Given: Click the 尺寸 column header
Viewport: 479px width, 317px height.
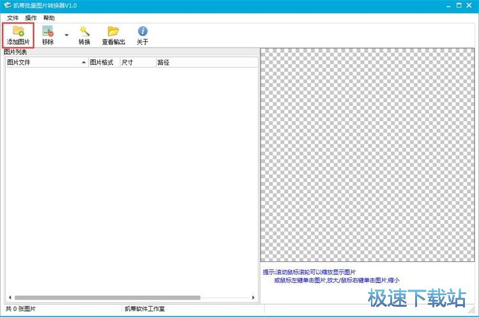Looking at the screenshot, I should [139, 63].
